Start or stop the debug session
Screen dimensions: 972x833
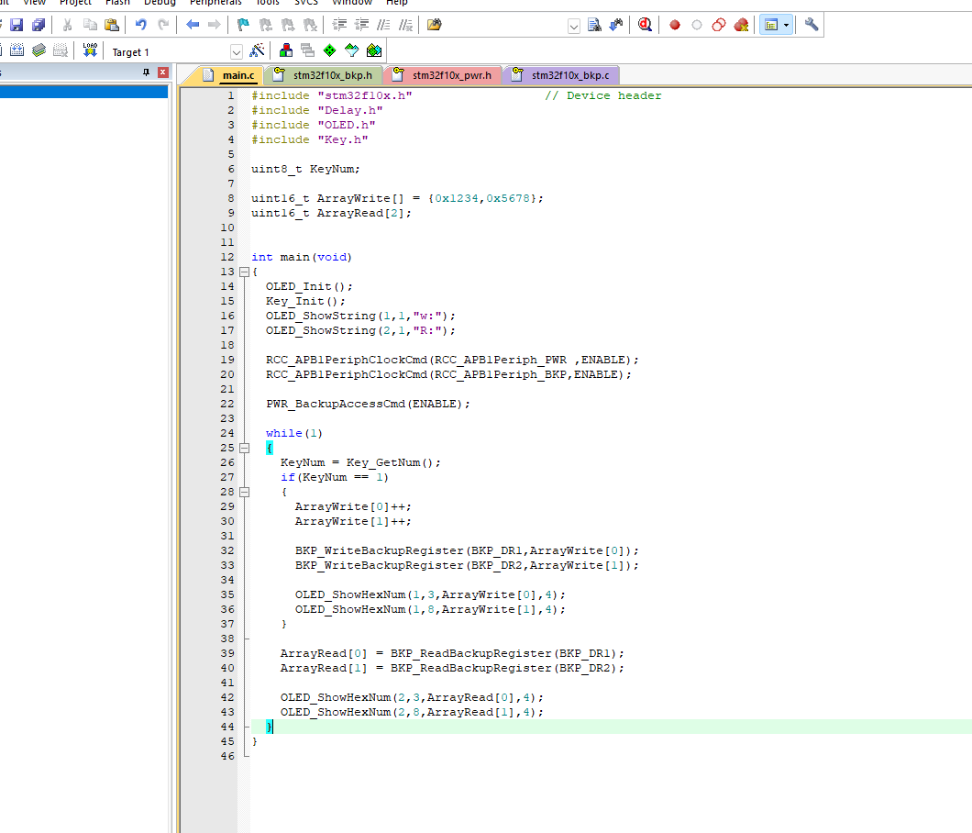pos(645,25)
